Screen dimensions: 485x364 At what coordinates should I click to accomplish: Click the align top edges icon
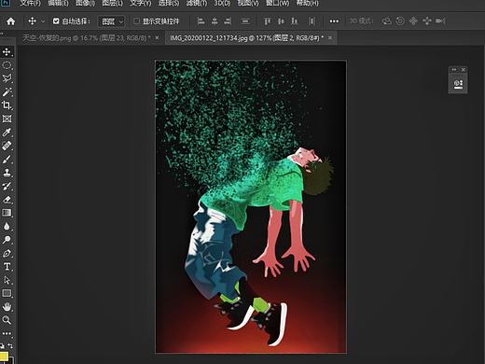pyautogui.click(x=267, y=21)
